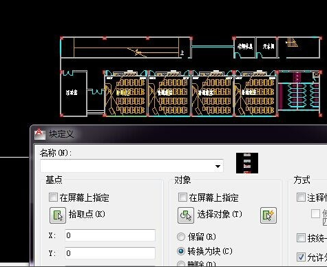Toggle the 按统一比例缩放 checkbox
Viewport: 327px width, 267px height.
[x=301, y=238]
